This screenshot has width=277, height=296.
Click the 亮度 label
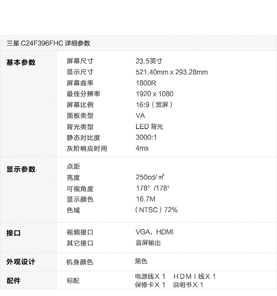point(73,178)
